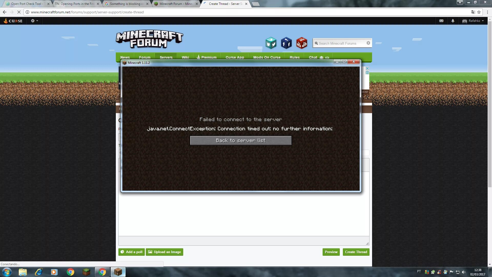
Task: Click the Add a poll toggle option
Action: [x=131, y=252]
